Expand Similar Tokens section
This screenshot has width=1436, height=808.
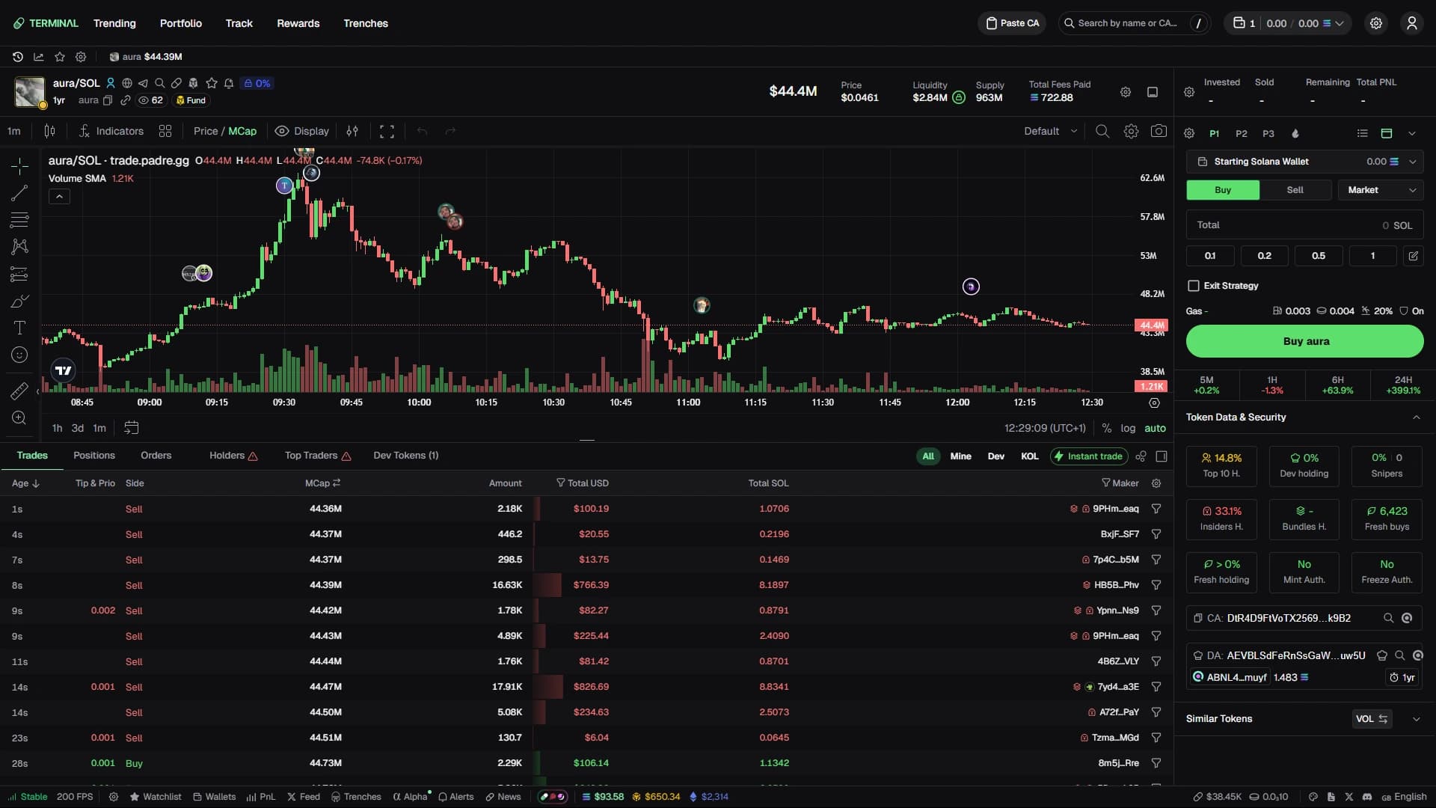[1416, 719]
